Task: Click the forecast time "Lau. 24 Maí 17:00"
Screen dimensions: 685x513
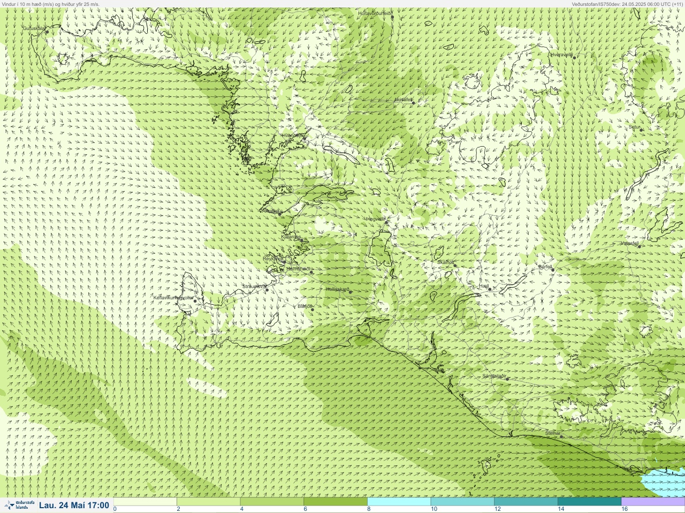Action: pos(74,505)
